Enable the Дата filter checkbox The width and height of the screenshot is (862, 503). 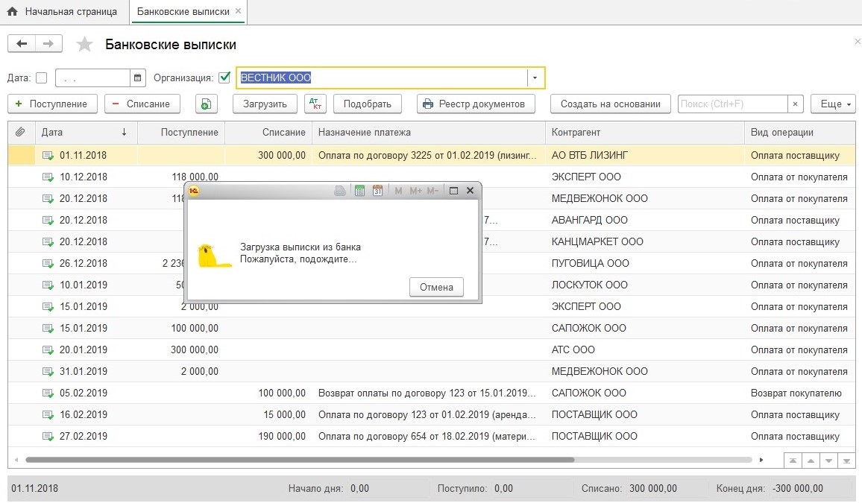tap(41, 77)
